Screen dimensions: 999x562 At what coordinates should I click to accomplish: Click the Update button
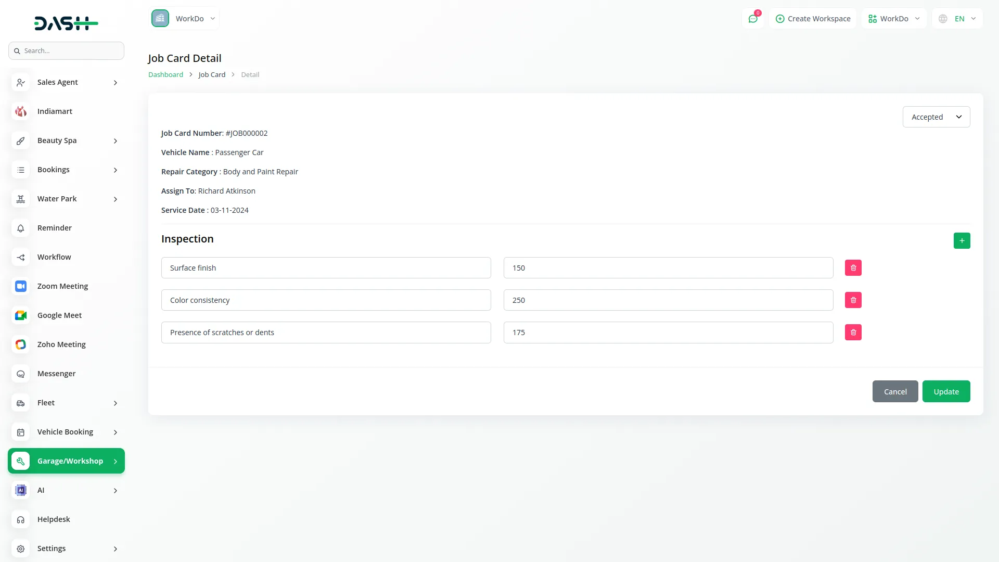coord(946,392)
